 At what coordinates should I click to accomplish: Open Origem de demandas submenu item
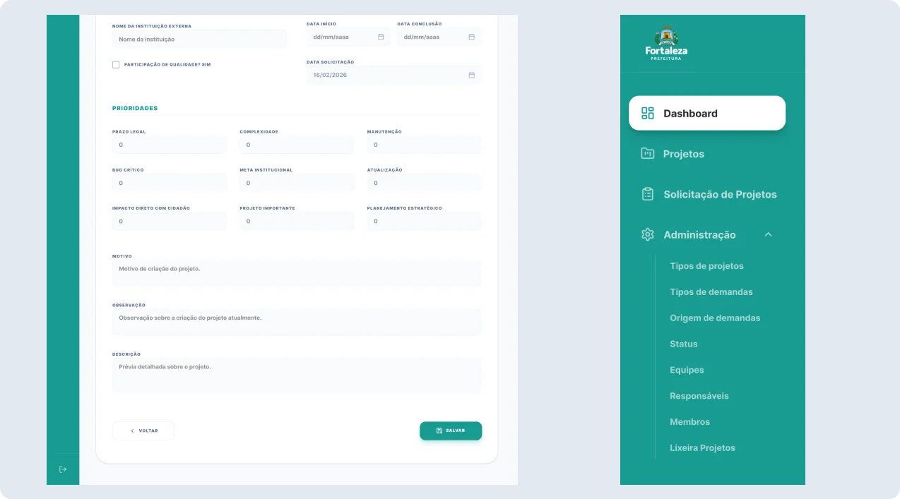715,318
